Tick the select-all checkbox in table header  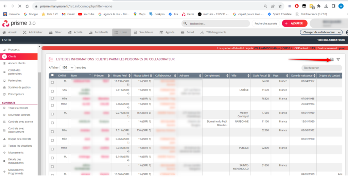coord(52,75)
